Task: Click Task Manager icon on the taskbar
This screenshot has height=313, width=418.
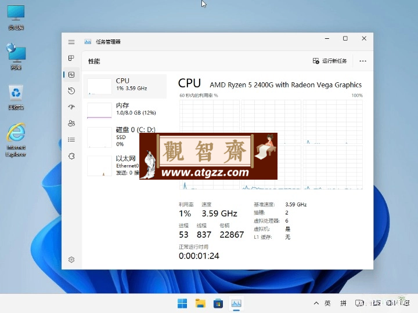Action: pos(236,303)
